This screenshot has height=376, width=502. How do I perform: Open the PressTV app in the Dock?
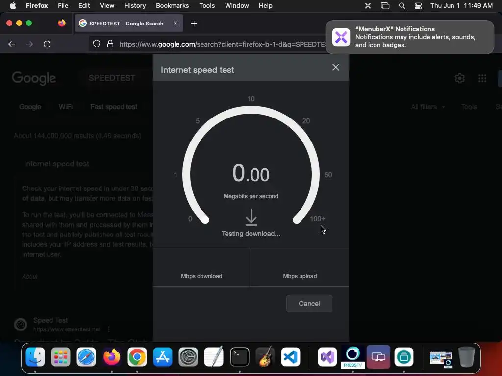click(353, 357)
